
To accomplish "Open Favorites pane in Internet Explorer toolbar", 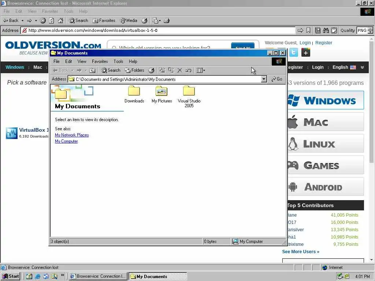I will pyautogui.click(x=104, y=20).
